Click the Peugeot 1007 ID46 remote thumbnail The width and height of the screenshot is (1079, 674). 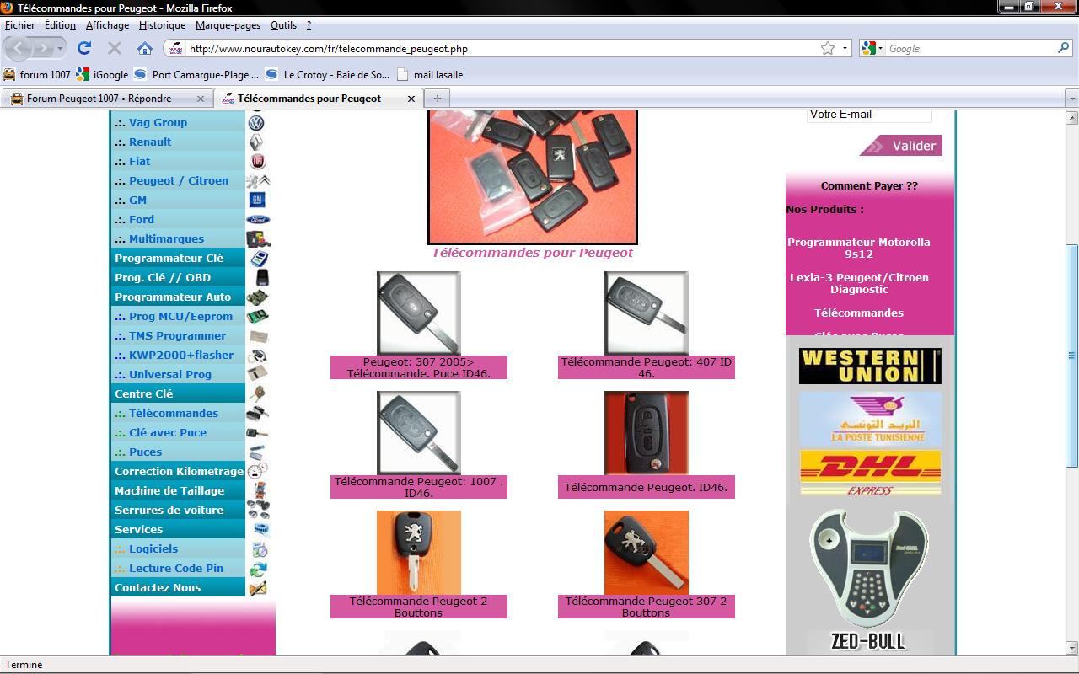click(419, 433)
